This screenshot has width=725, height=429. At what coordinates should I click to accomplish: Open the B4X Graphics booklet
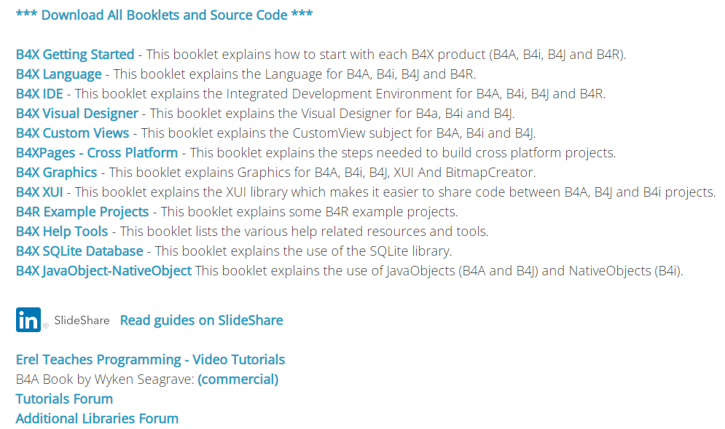[56, 172]
